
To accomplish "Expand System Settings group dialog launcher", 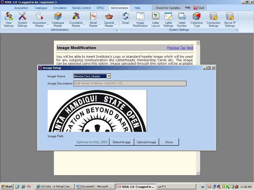I will pyautogui.click(x=237, y=30).
